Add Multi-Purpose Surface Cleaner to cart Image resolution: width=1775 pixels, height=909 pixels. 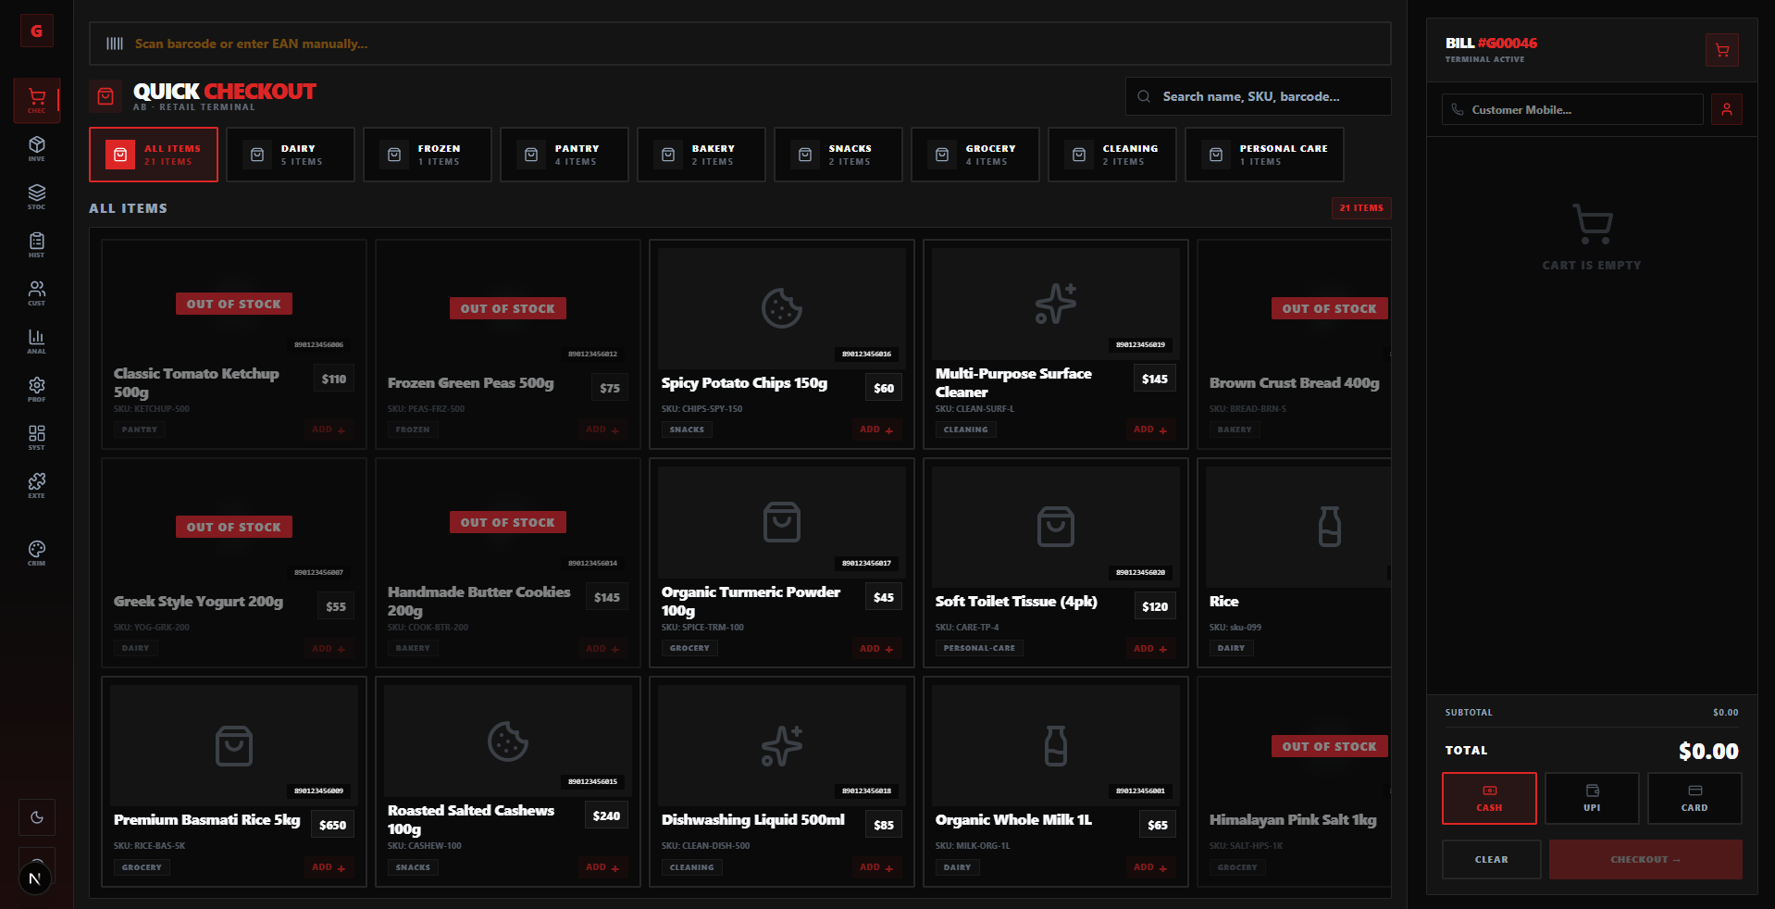(x=1150, y=430)
